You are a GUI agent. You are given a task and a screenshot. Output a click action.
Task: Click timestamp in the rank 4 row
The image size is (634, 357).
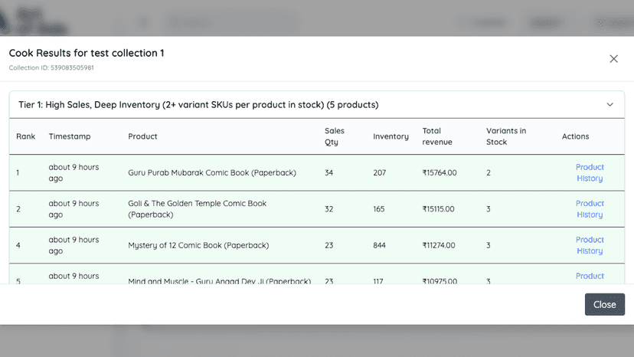[x=74, y=245]
